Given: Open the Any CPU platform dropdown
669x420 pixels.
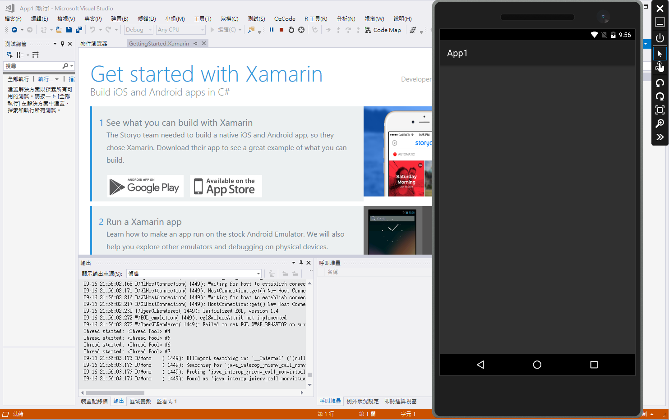Looking at the screenshot, I should [x=181, y=30].
